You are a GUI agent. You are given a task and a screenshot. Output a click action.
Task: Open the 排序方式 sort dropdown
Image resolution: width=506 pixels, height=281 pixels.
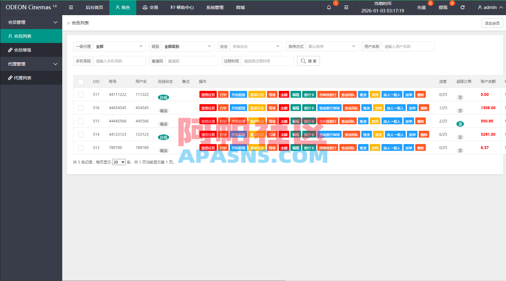(x=332, y=46)
